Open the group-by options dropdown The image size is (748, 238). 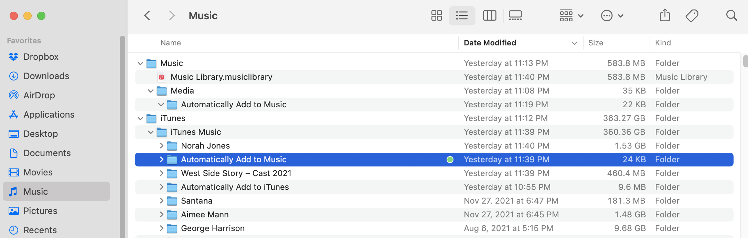coord(571,15)
